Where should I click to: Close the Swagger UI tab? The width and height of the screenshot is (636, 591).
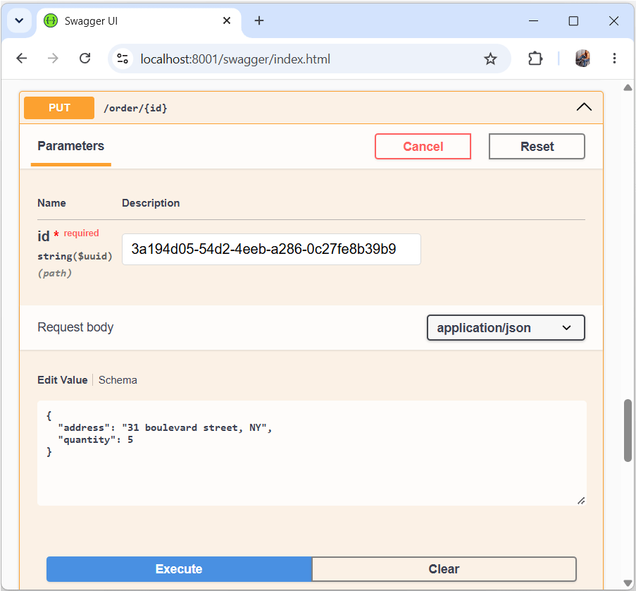pos(227,20)
